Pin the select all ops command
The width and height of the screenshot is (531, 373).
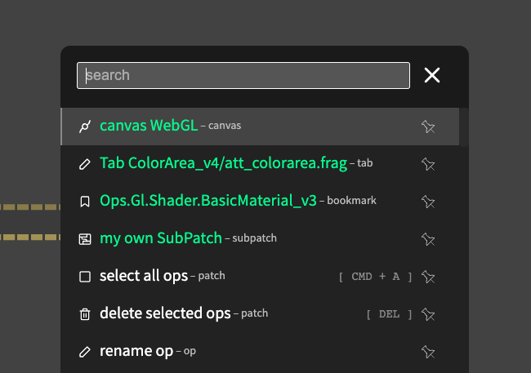(x=428, y=277)
